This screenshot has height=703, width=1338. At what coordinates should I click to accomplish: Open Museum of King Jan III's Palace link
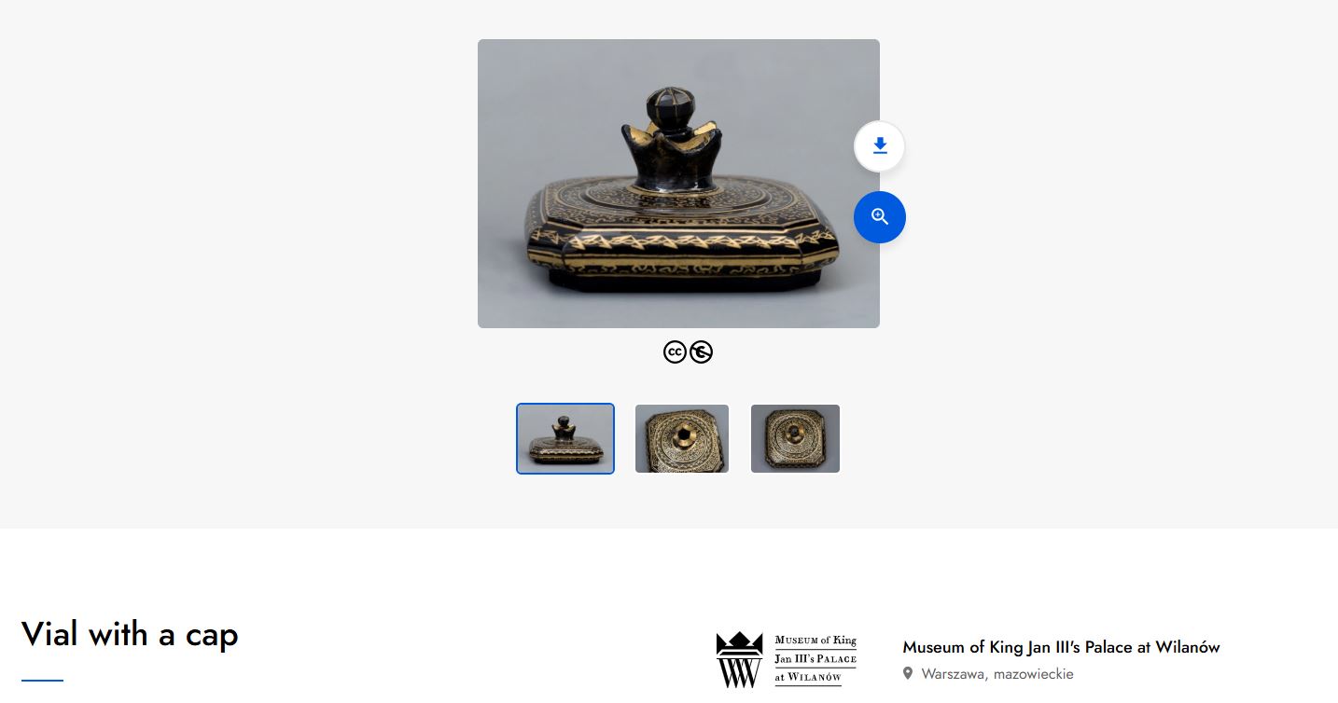[x=1061, y=647]
